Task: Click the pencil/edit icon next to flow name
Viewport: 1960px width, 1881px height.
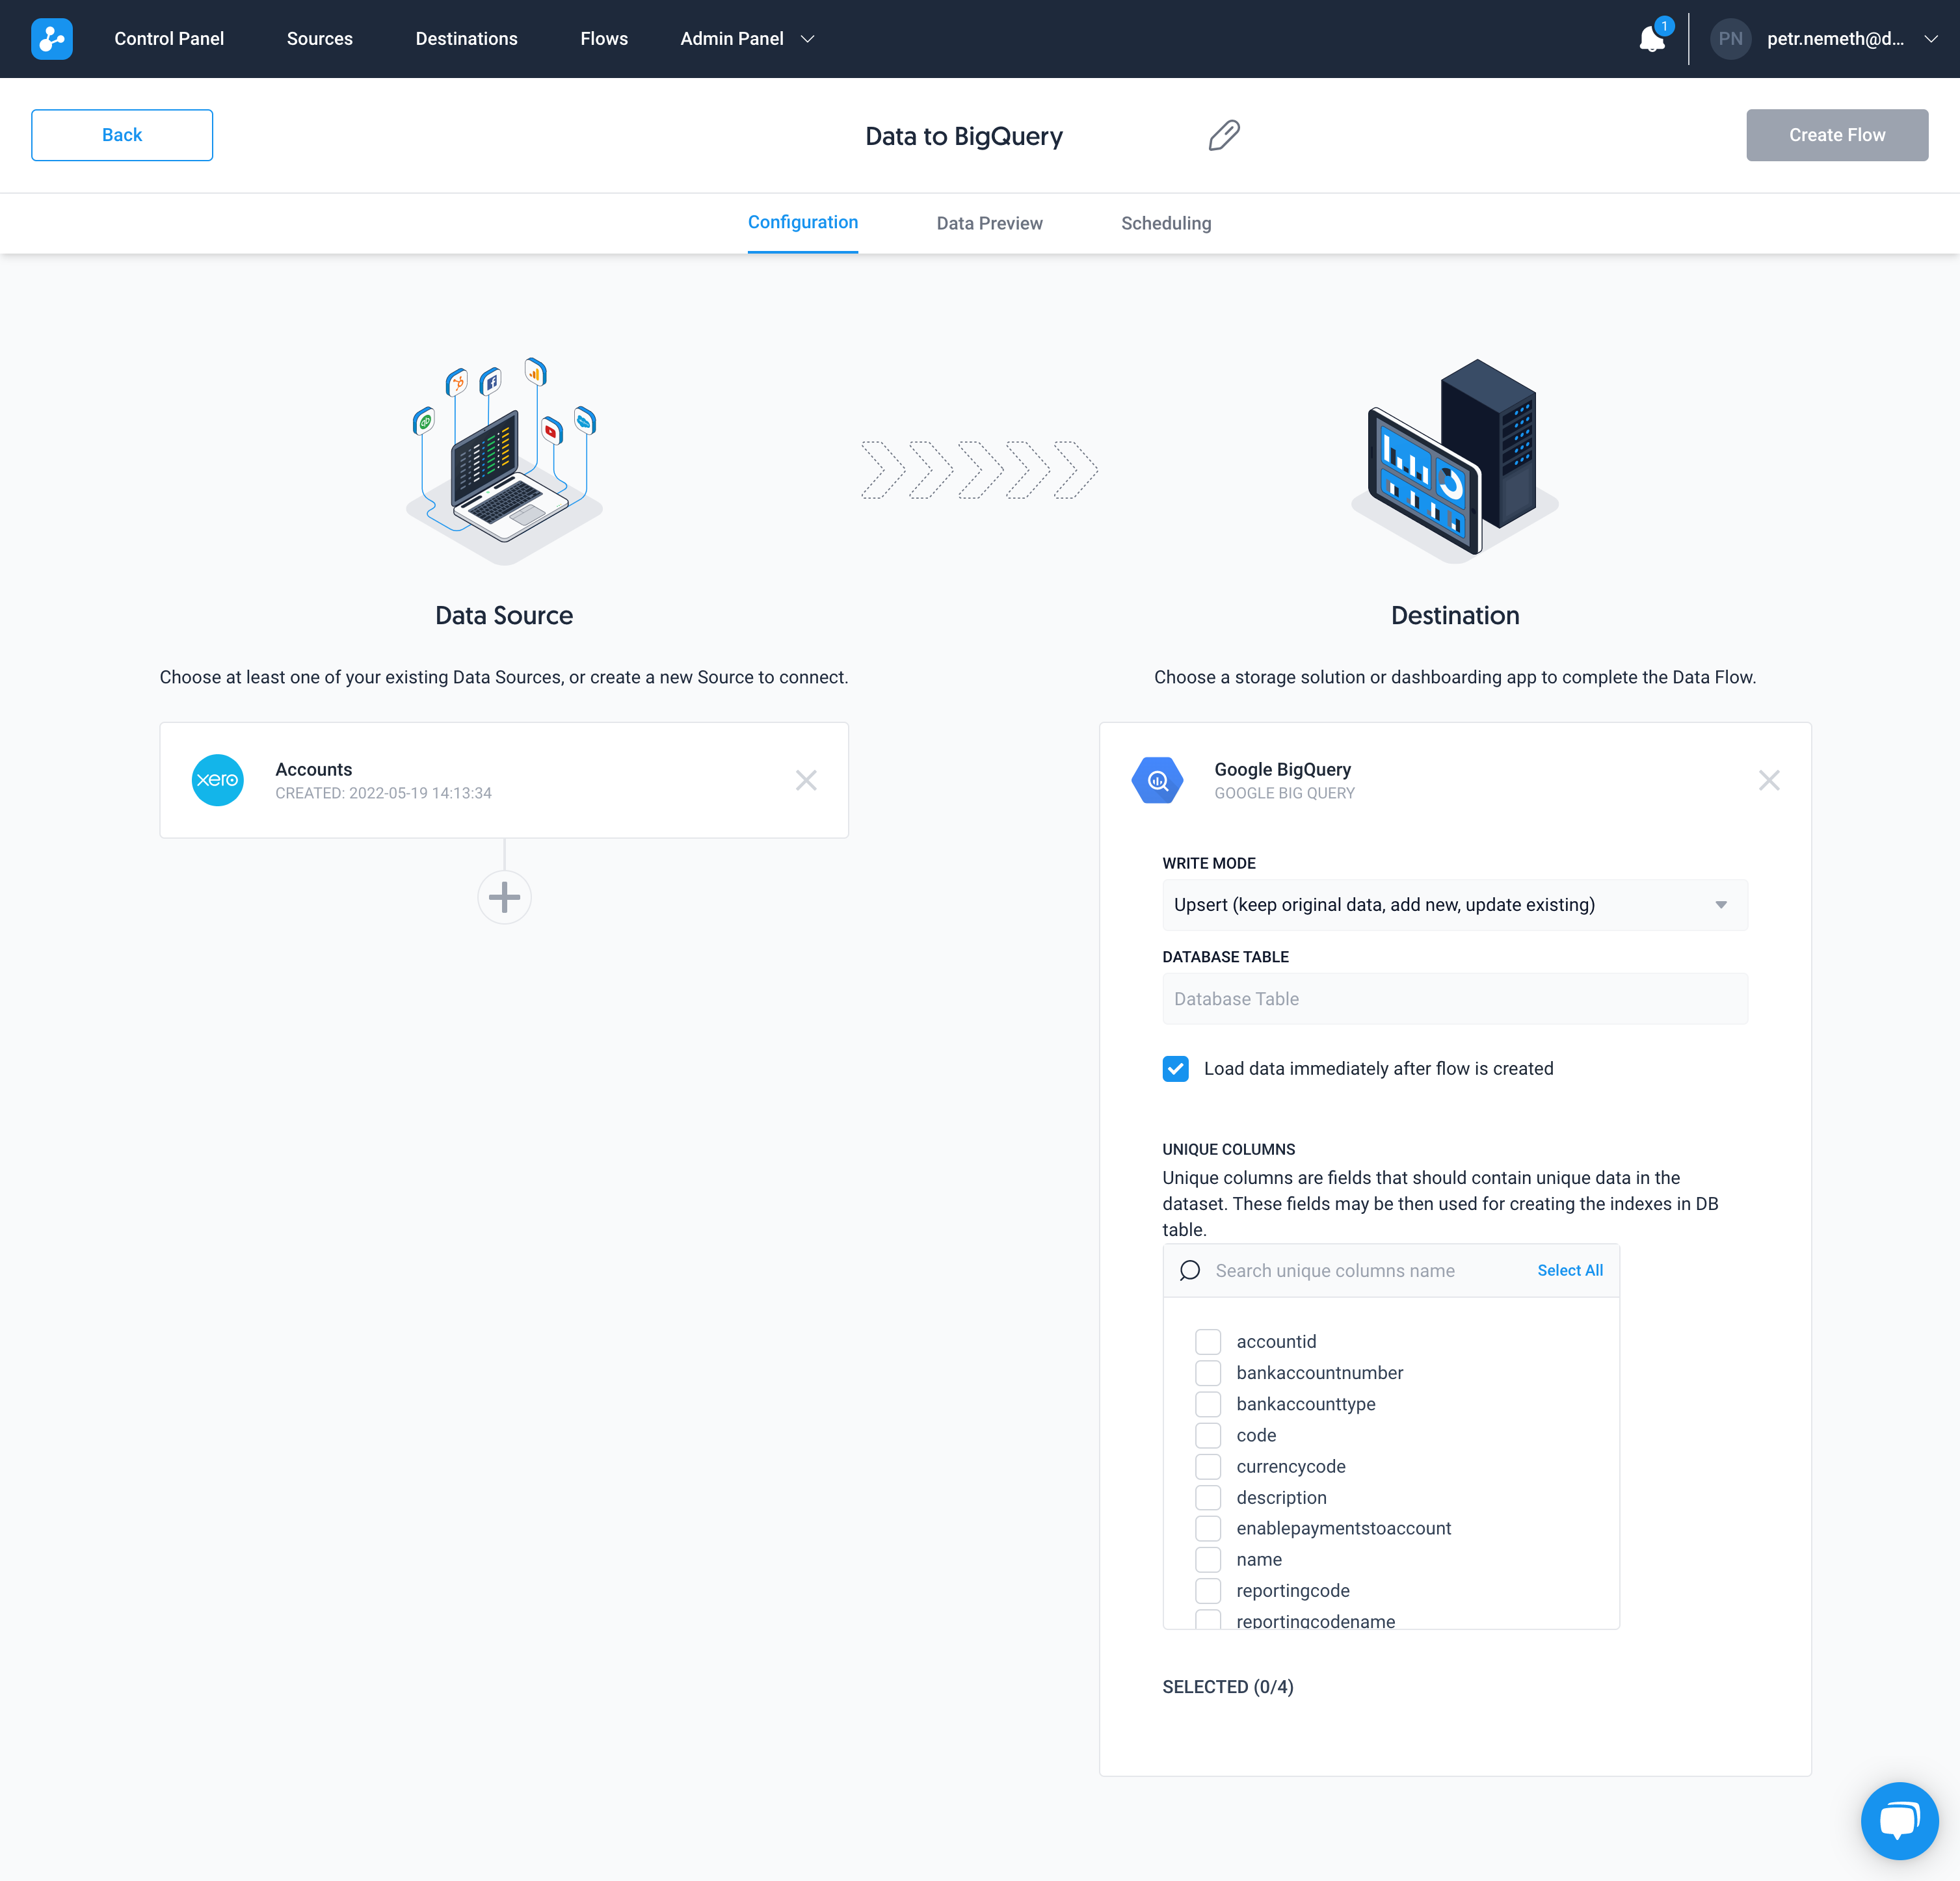Action: click(1225, 135)
